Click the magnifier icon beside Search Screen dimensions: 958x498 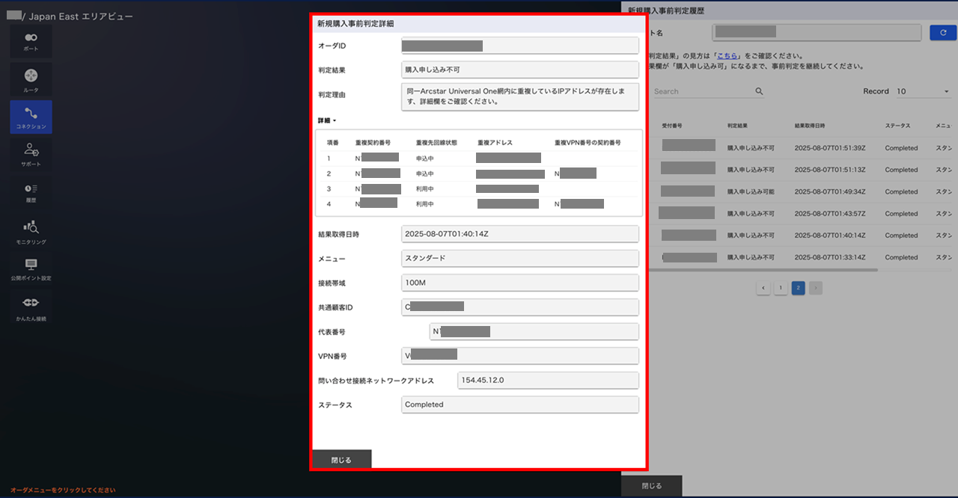click(759, 91)
